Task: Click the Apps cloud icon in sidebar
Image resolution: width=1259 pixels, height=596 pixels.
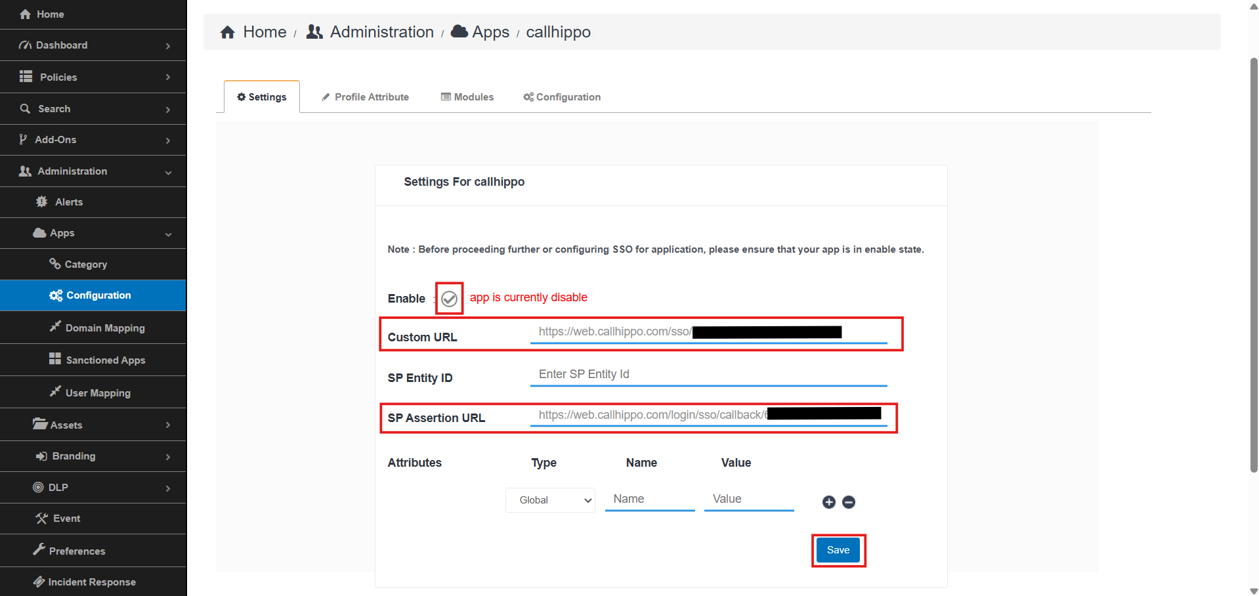Action: pyautogui.click(x=39, y=232)
